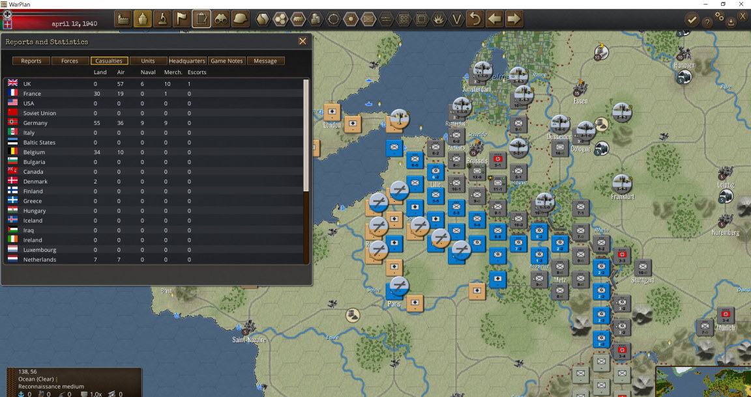Open the question mark help icon

pyautogui.click(x=707, y=22)
